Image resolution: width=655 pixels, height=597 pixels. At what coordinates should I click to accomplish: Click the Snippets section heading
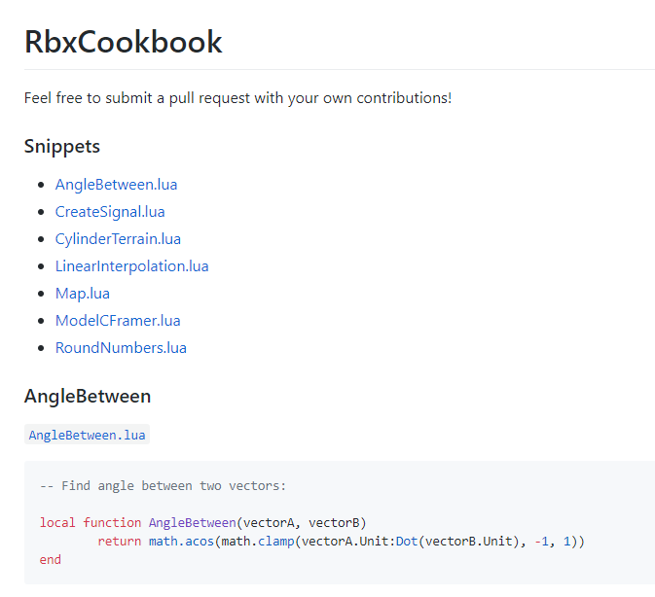click(62, 147)
